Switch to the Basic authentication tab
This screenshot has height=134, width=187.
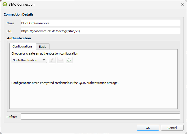42,46
